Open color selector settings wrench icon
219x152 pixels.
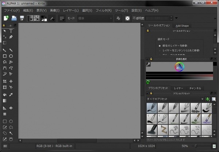click(148, 64)
